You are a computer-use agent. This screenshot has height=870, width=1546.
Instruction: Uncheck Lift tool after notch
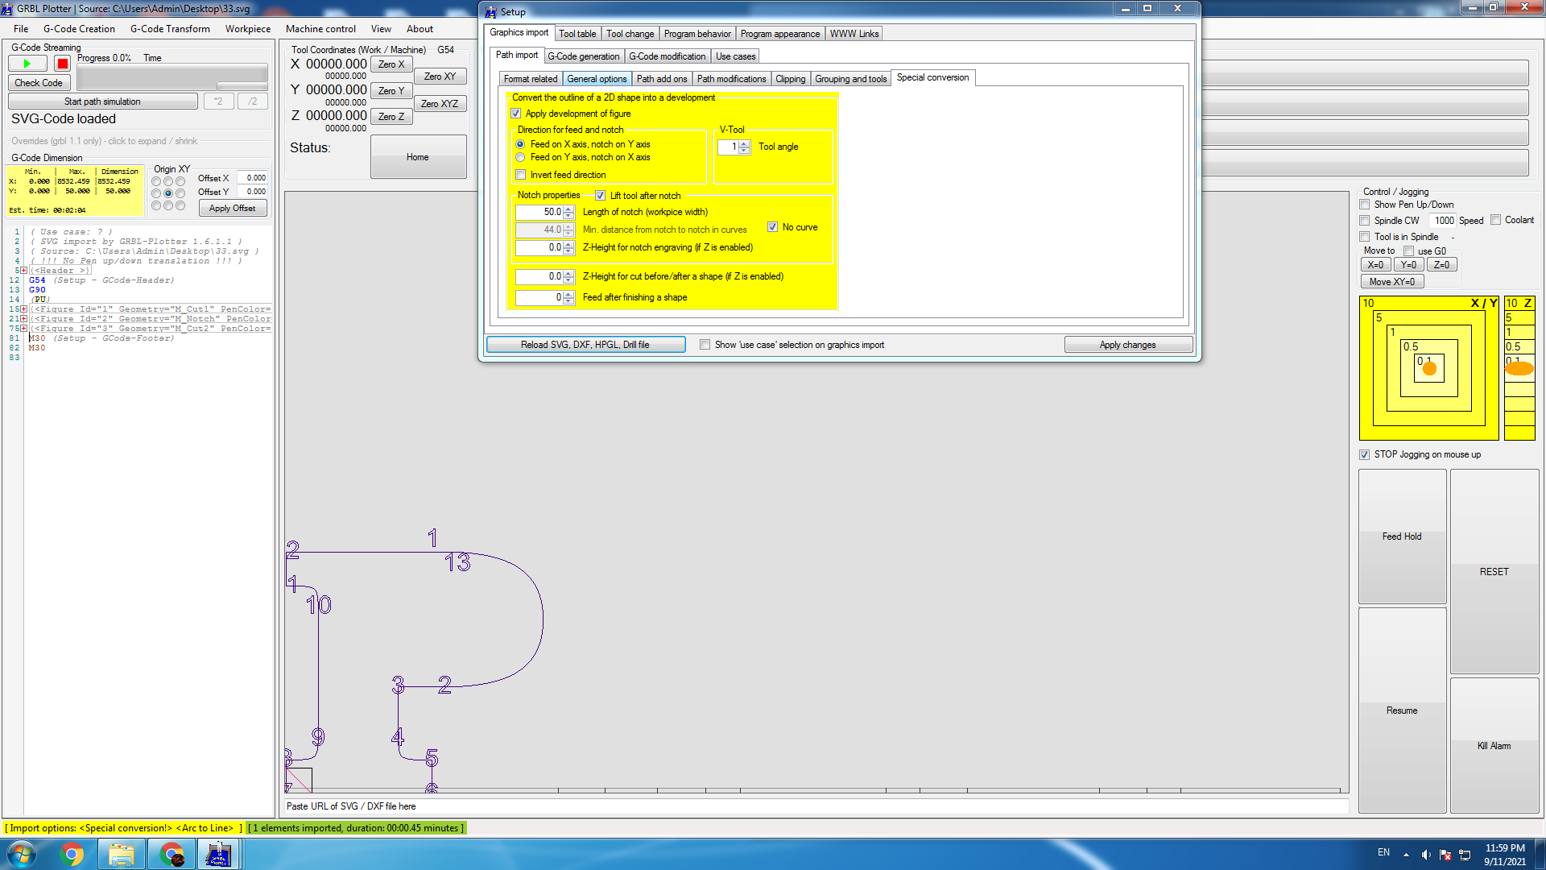click(600, 196)
